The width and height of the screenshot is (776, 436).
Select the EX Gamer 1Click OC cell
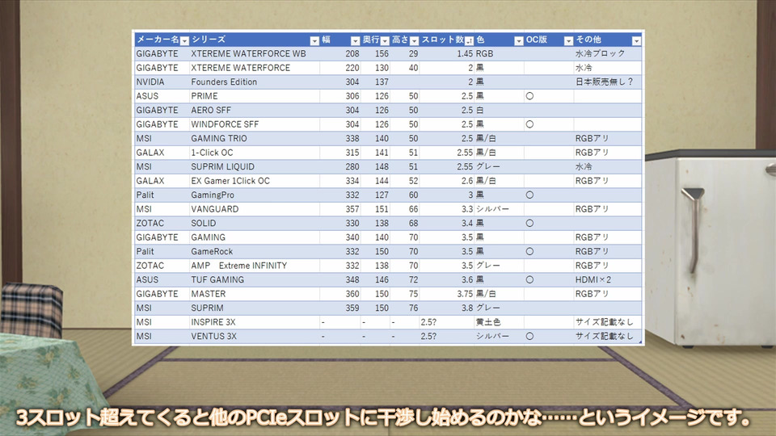255,181
